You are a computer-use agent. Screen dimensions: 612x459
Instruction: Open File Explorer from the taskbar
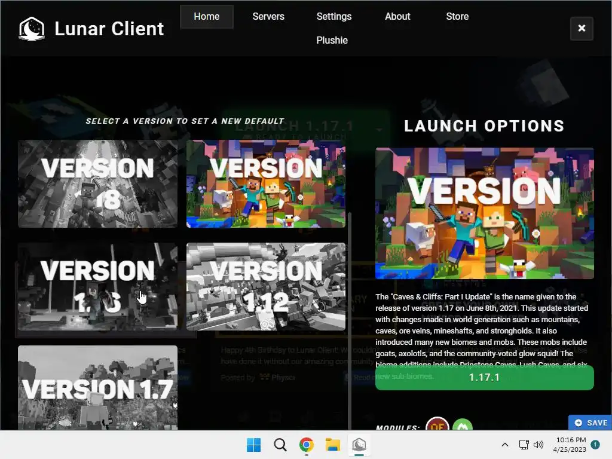coord(333,445)
